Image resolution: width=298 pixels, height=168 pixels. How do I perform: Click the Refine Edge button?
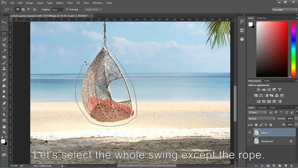pyautogui.click(x=93, y=9)
